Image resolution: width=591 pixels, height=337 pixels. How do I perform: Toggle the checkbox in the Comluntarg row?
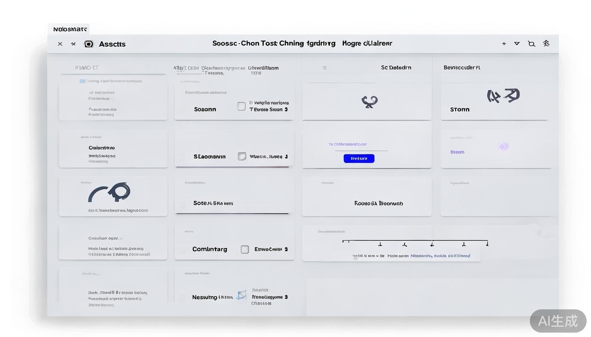pos(245,249)
